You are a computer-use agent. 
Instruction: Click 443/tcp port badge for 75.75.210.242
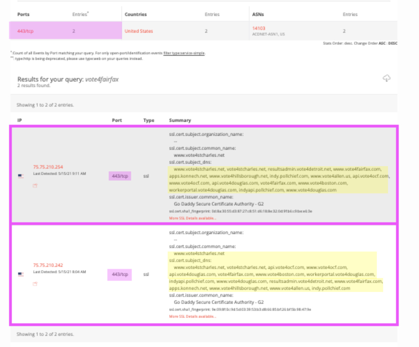[120, 275]
